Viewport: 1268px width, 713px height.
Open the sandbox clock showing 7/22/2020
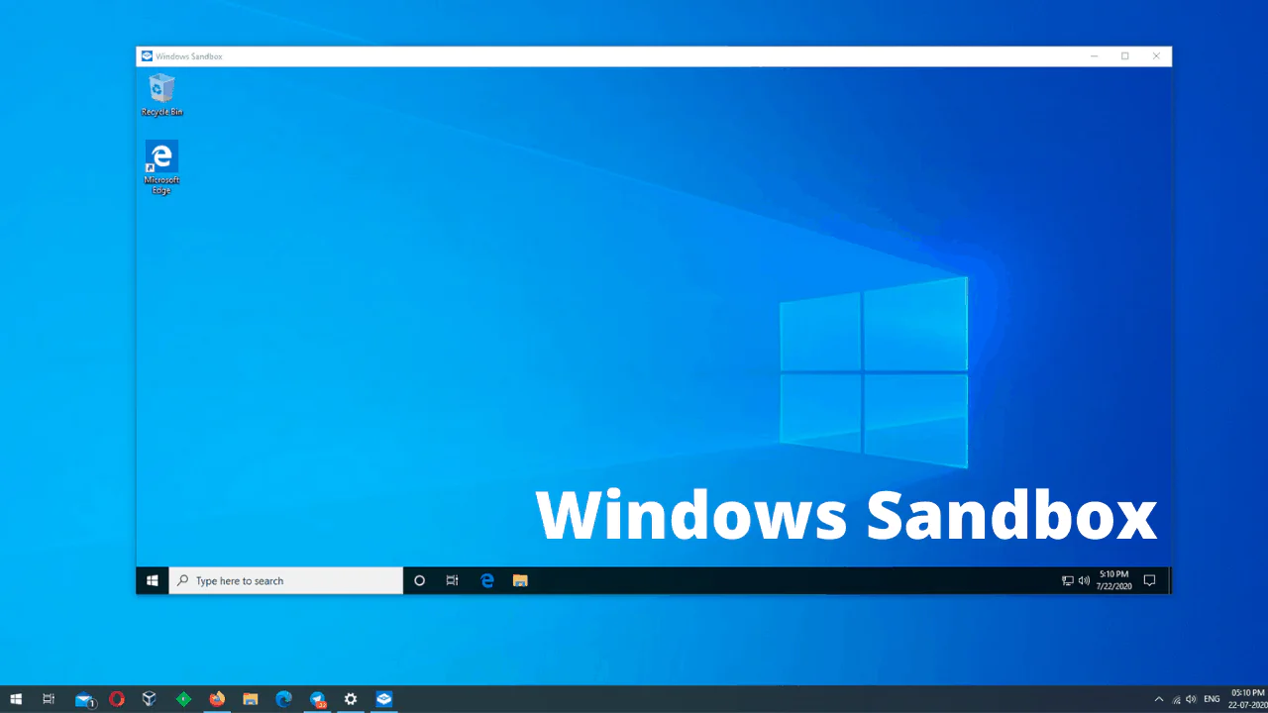click(x=1113, y=580)
